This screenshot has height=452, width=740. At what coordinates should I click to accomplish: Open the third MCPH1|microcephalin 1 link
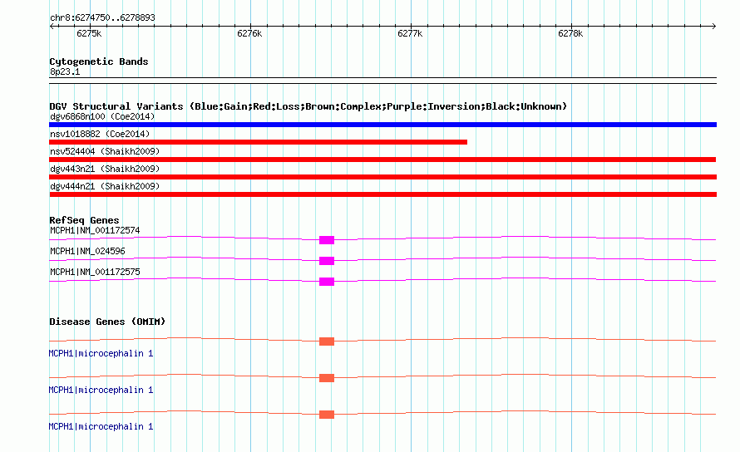pos(101,426)
